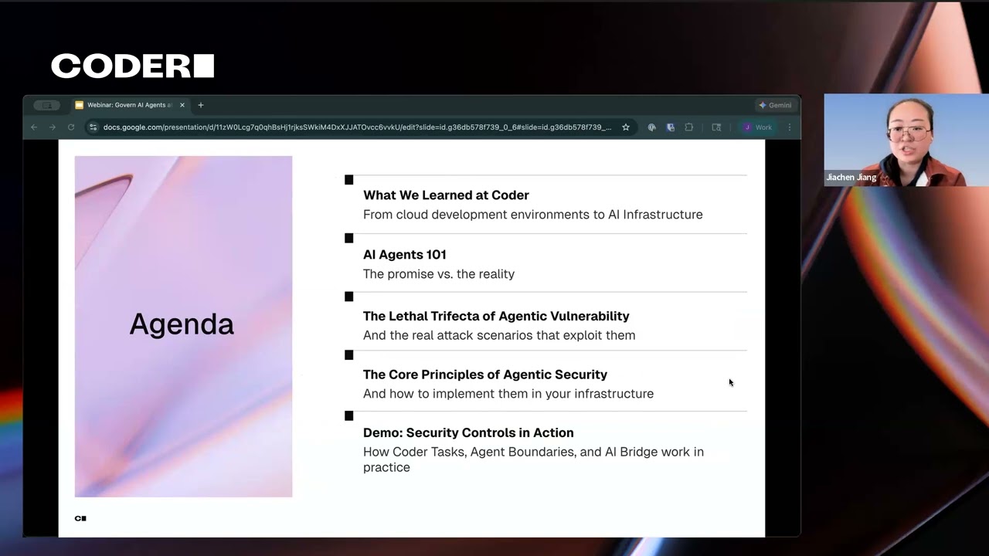
Task: Select the Webinar: Govern AI Agents tab
Action: 131,105
